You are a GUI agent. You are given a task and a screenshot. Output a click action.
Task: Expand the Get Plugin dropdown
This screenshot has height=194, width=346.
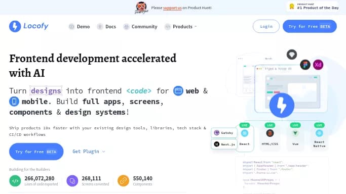89,152
